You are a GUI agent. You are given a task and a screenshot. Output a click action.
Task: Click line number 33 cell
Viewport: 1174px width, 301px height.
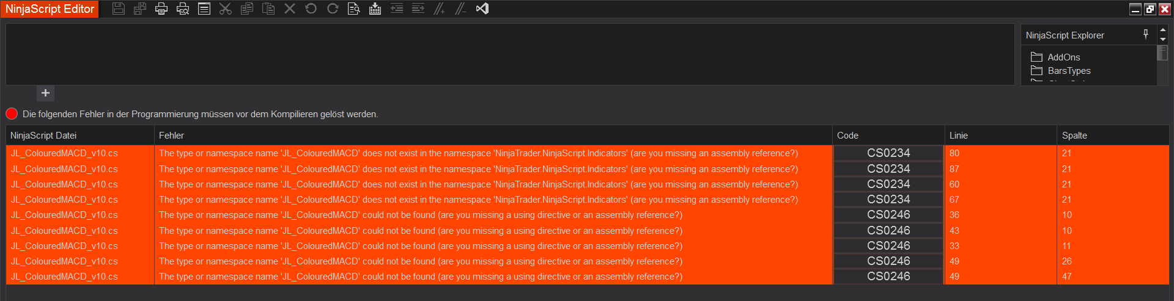click(x=1001, y=245)
